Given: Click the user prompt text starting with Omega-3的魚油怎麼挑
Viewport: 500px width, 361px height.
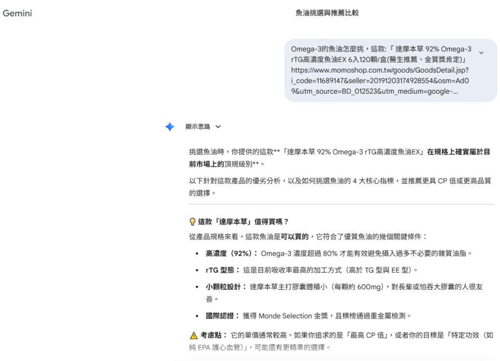Looking at the screenshot, I should (x=381, y=49).
